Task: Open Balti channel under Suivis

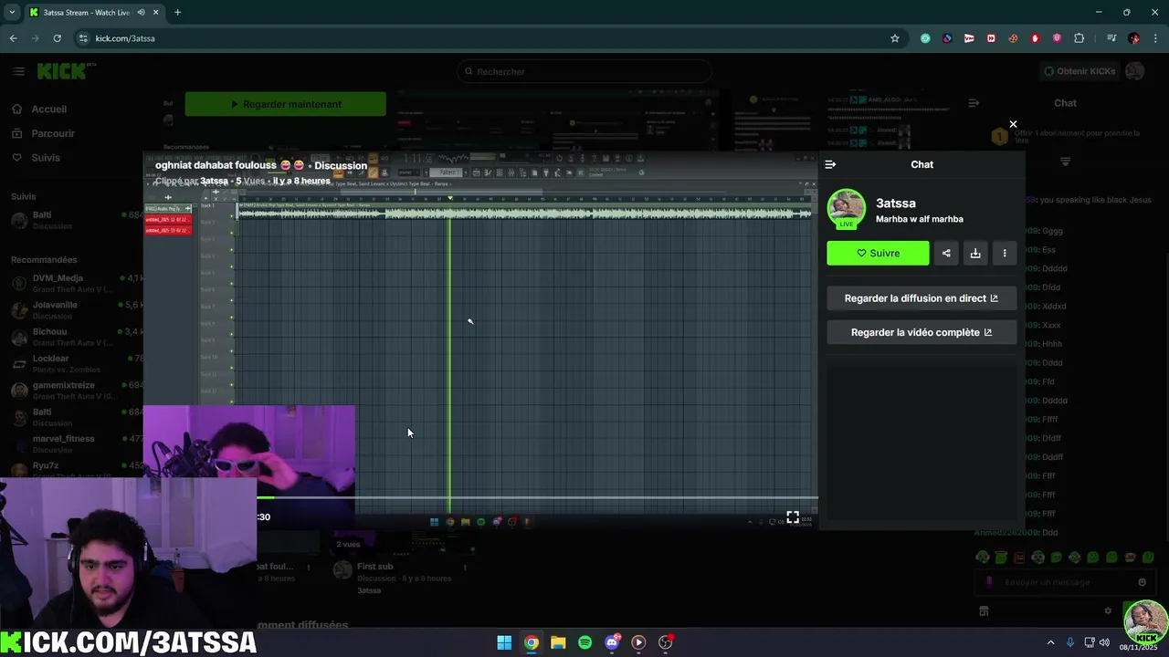Action: tap(73, 220)
